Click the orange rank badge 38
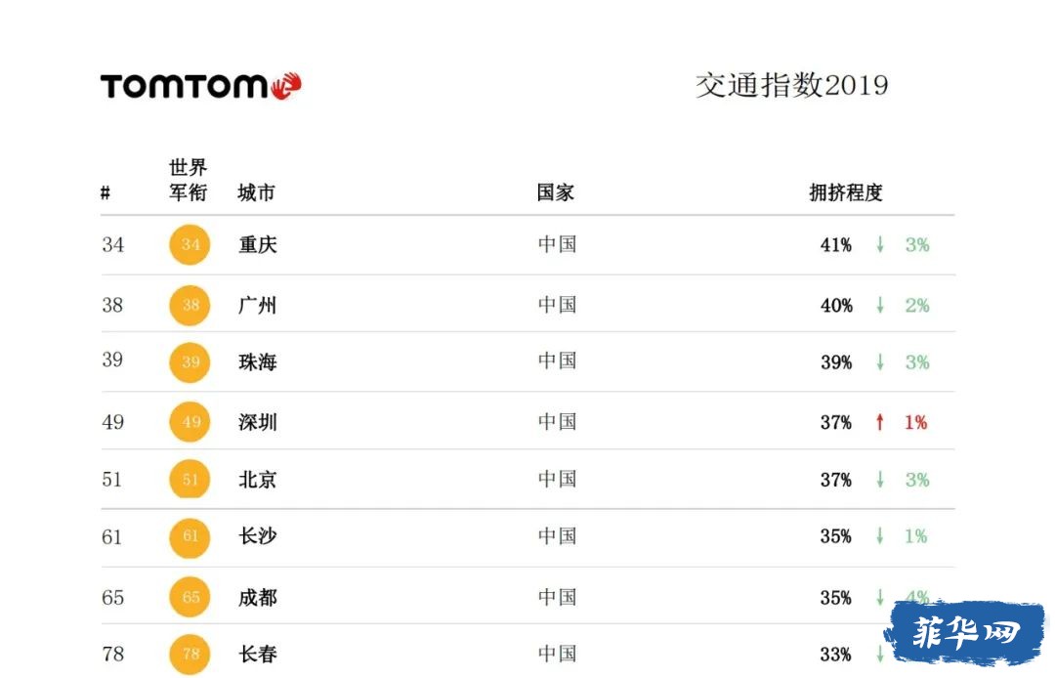Screen dimensions: 1055x678 tap(190, 306)
